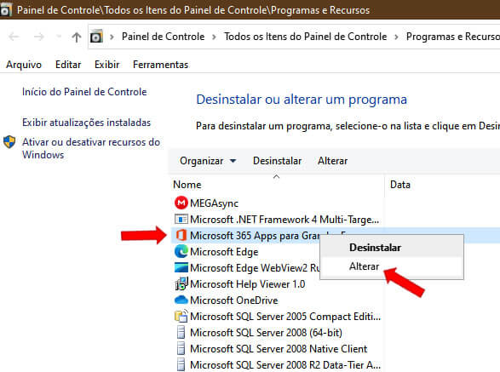Screen dimensions: 500x372
Task: Click the MEGAsync red icon
Action: click(181, 203)
